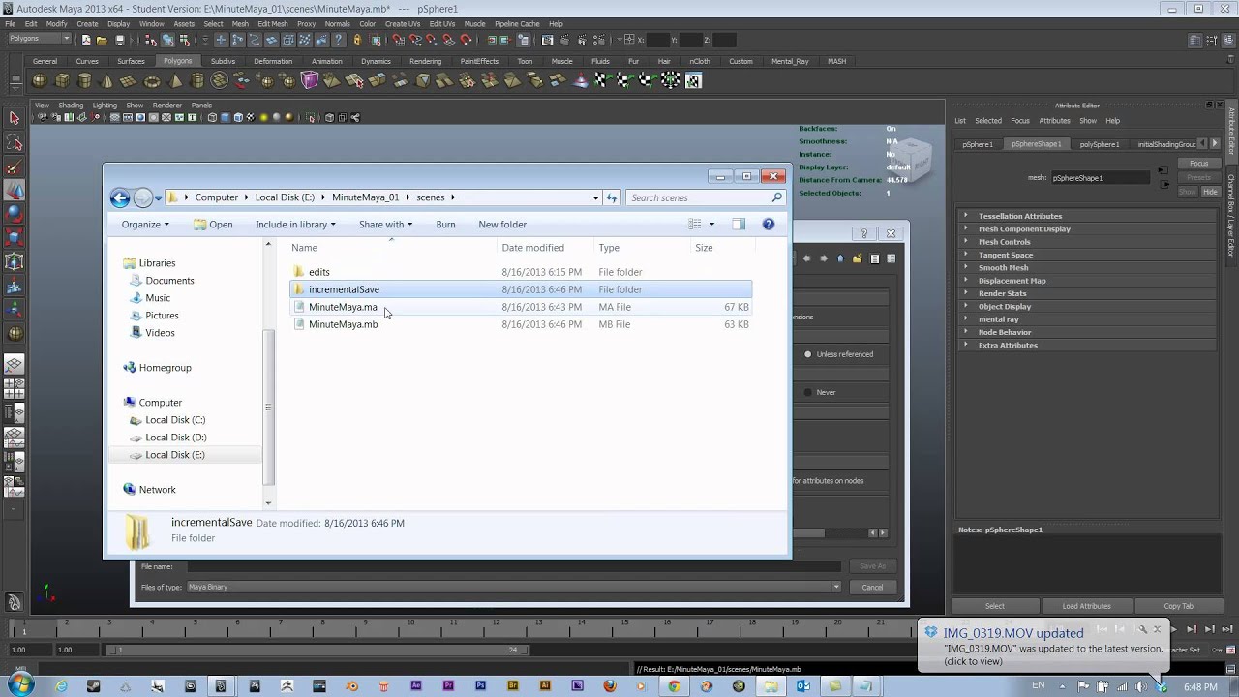Switch to the Subdivs shelf tab
Image resolution: width=1239 pixels, height=697 pixels.
point(223,61)
